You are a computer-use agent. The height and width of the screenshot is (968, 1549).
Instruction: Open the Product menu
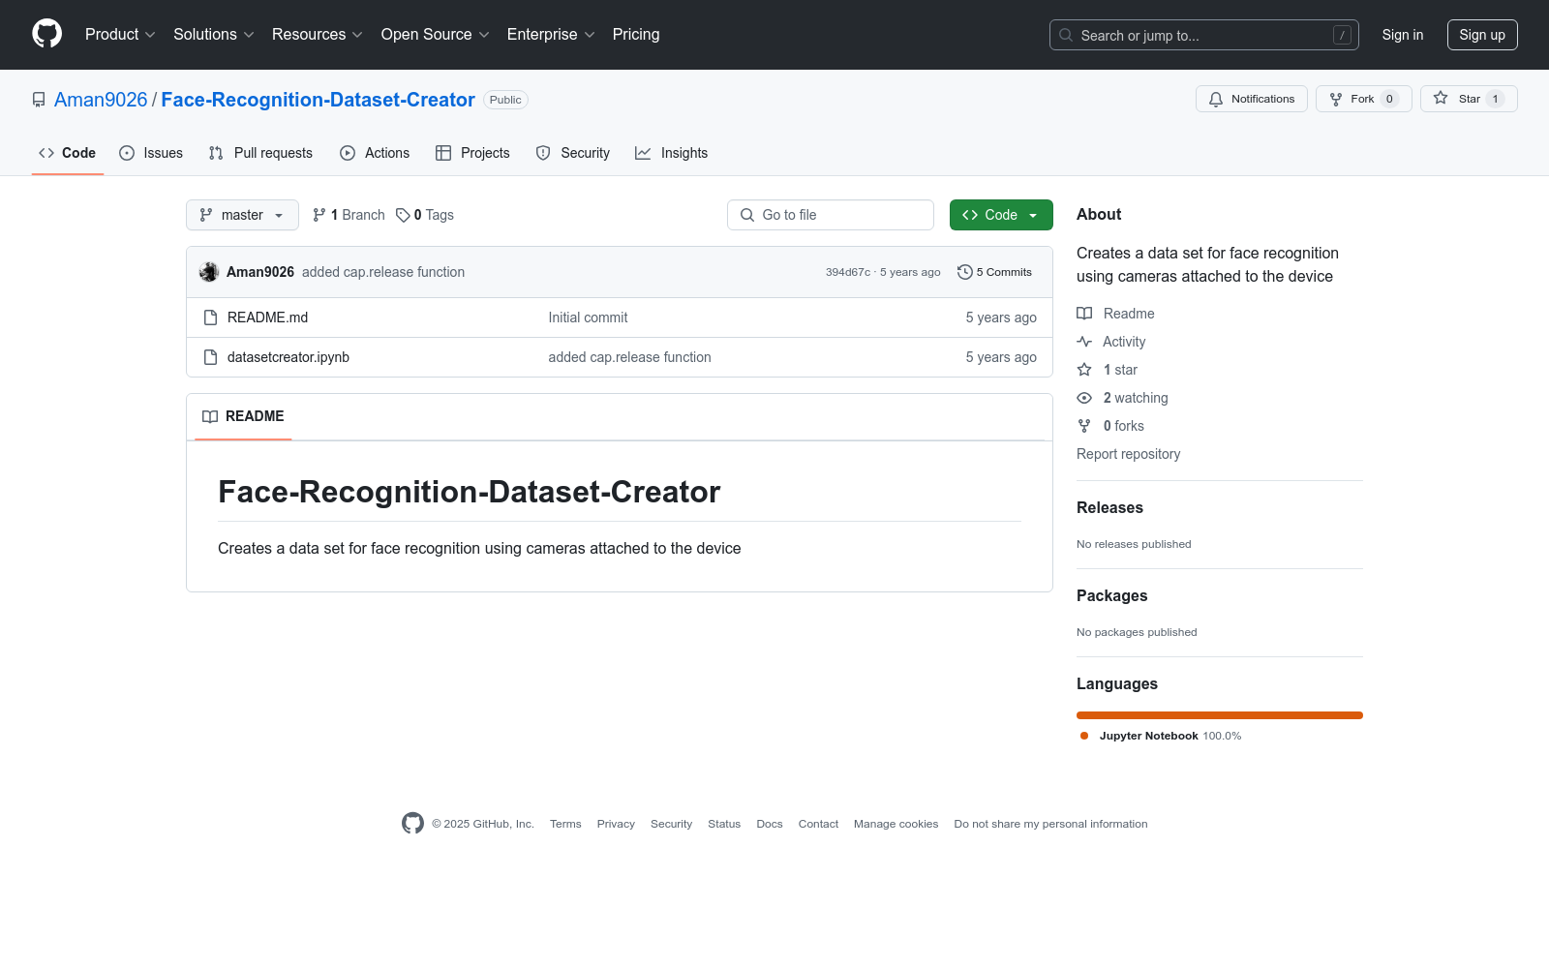point(120,34)
